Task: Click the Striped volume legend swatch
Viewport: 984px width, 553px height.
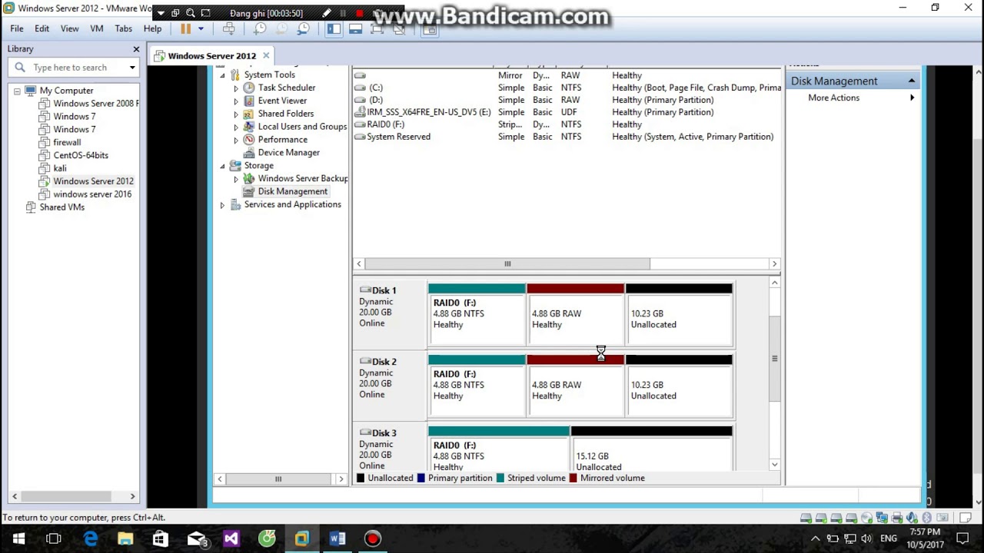Action: (x=500, y=478)
